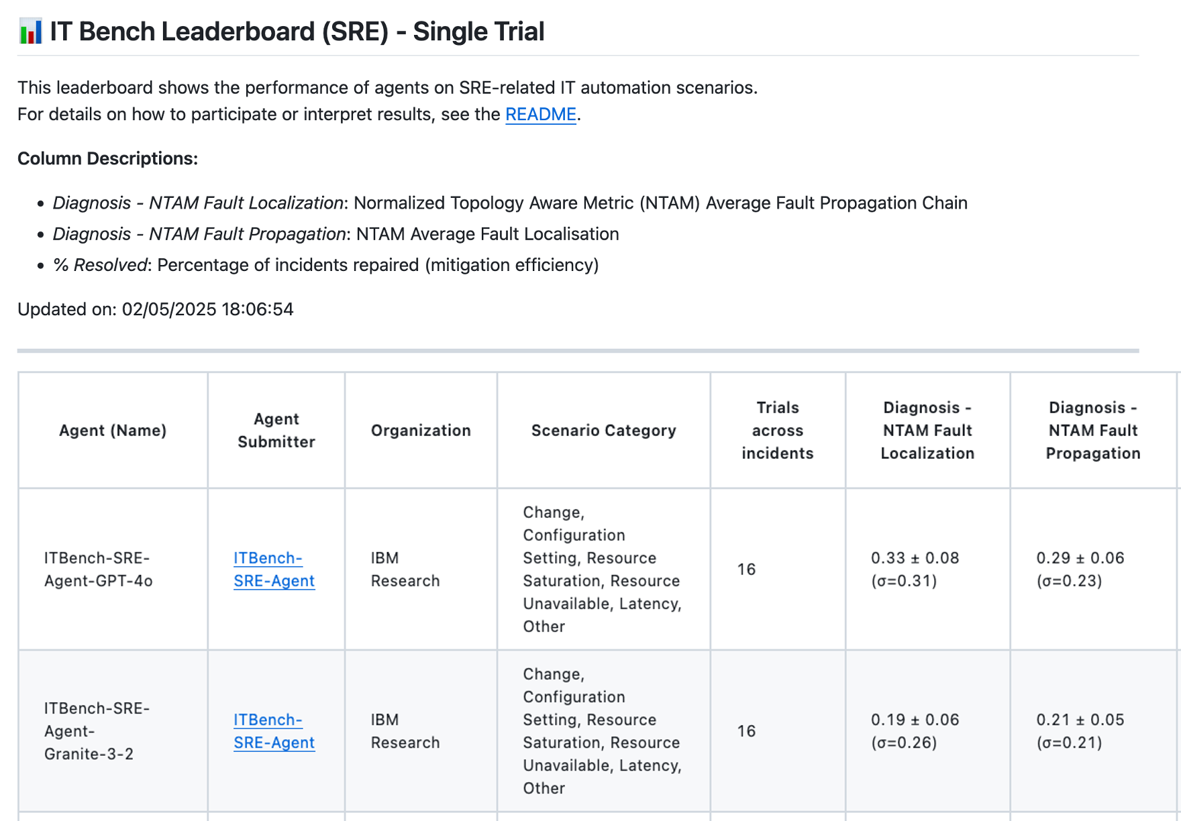Click the bar chart icon in the page title
The height and width of the screenshot is (821, 1181).
tap(30, 31)
